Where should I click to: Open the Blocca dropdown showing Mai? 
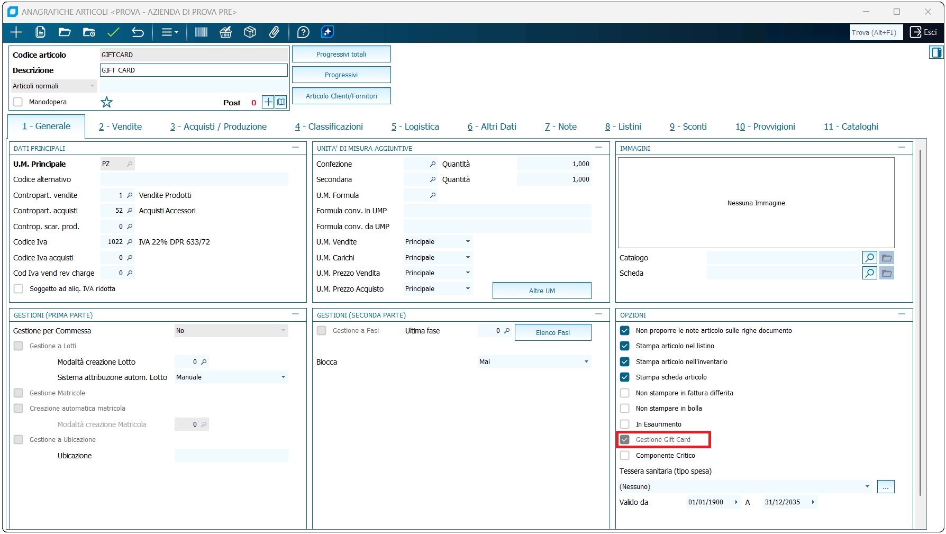click(534, 362)
